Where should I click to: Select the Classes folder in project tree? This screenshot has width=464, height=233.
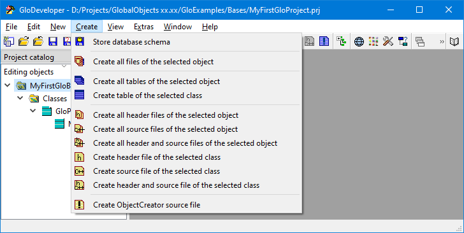(55, 98)
